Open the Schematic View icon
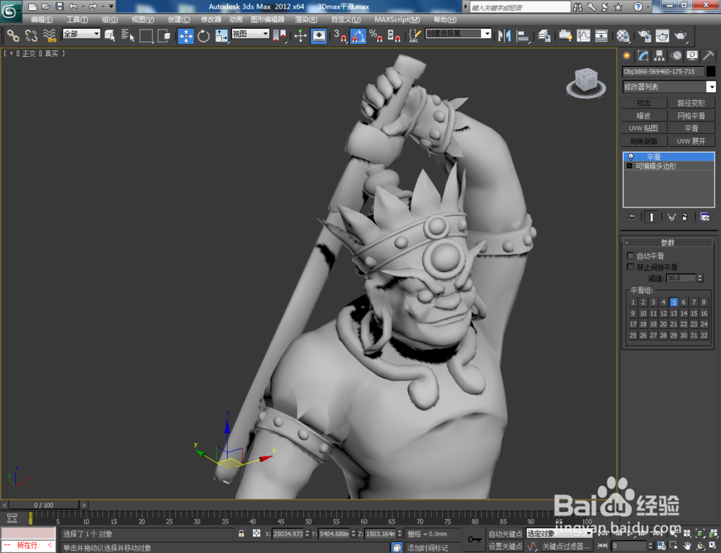 [601, 36]
